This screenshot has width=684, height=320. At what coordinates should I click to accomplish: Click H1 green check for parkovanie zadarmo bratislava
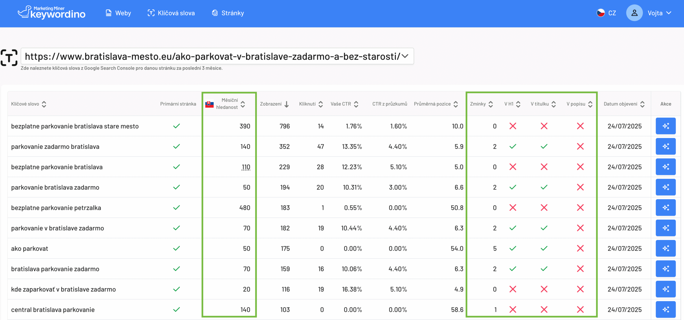click(x=512, y=146)
